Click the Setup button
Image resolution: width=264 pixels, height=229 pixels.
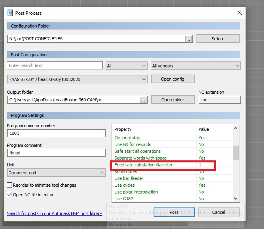point(217,39)
